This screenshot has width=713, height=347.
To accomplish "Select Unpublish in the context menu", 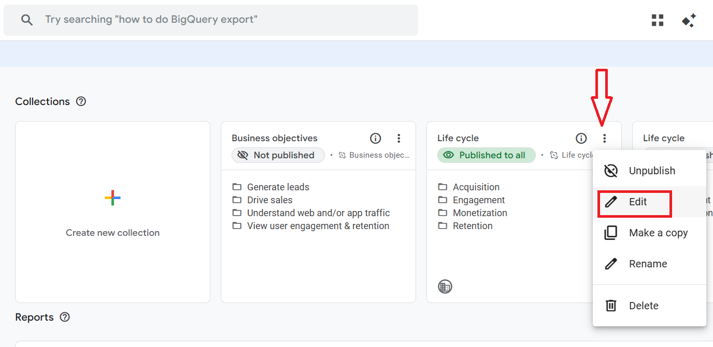I will pyautogui.click(x=651, y=171).
